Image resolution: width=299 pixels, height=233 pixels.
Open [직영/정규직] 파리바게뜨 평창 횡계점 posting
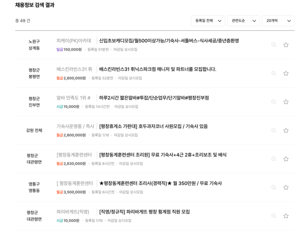click(144, 212)
